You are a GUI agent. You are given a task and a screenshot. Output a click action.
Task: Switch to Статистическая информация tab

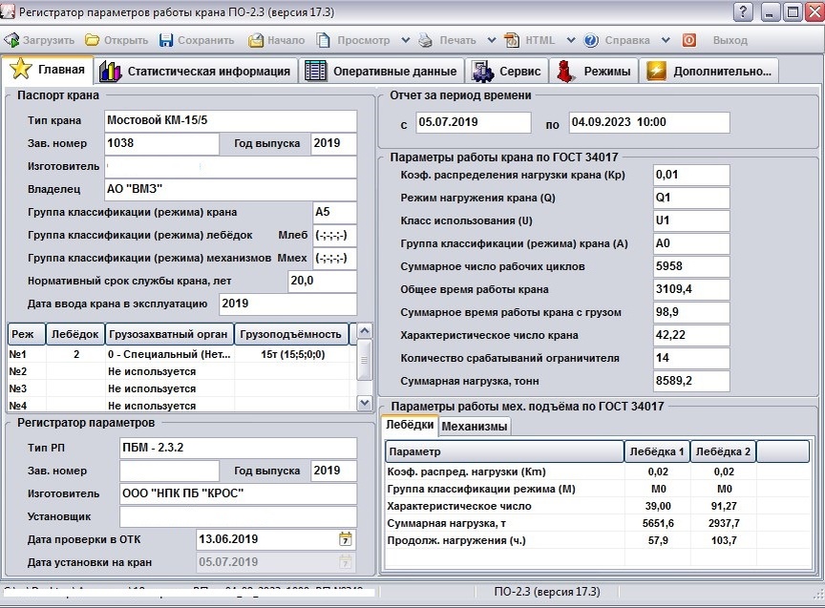pos(197,71)
